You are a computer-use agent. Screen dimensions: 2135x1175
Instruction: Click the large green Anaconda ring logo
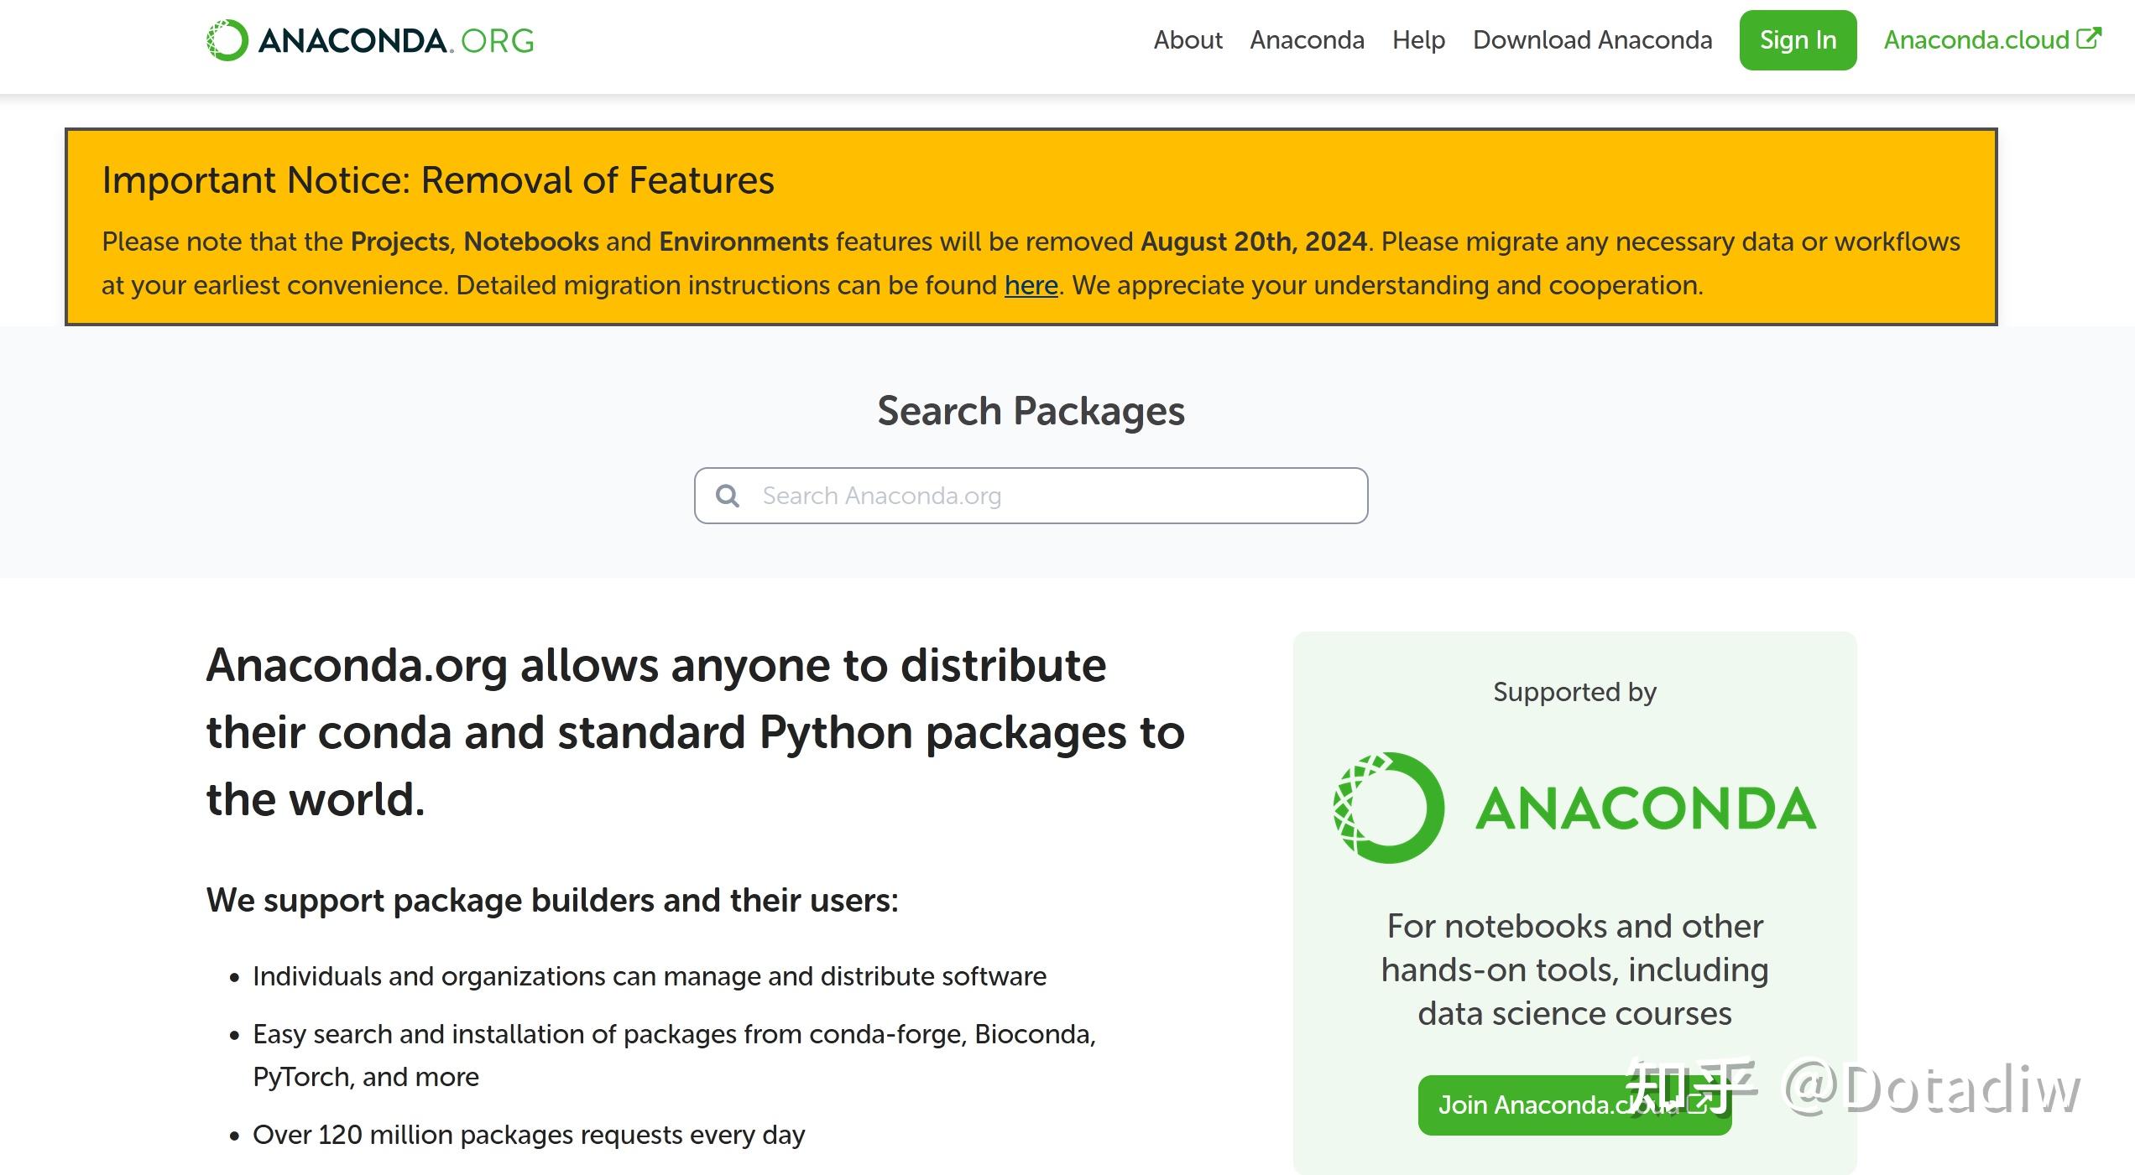(1389, 808)
